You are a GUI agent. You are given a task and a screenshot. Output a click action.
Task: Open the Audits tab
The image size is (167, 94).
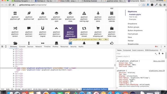[81, 46]
